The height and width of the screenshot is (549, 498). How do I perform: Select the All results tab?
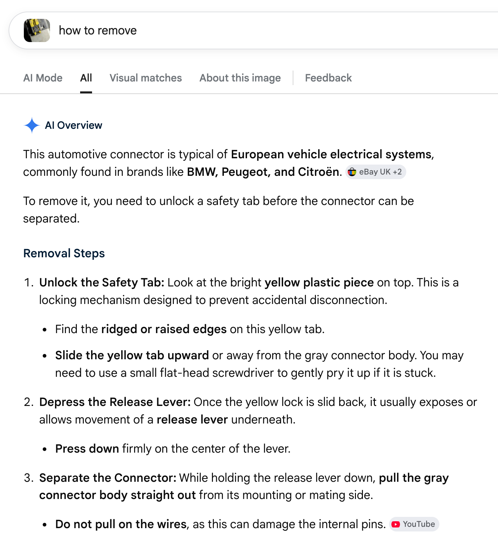tap(86, 78)
